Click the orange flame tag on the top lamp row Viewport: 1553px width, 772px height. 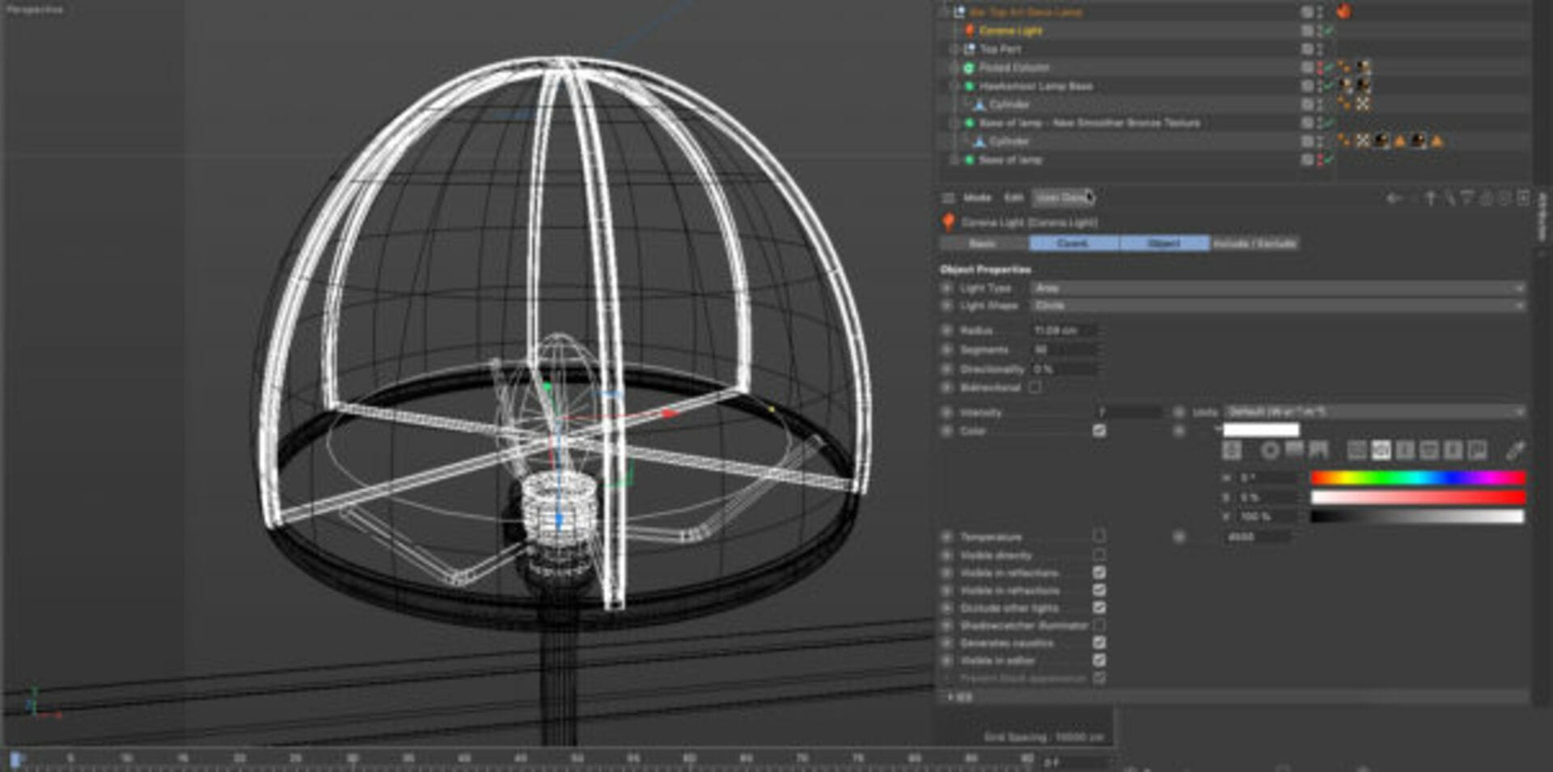[x=1344, y=11]
